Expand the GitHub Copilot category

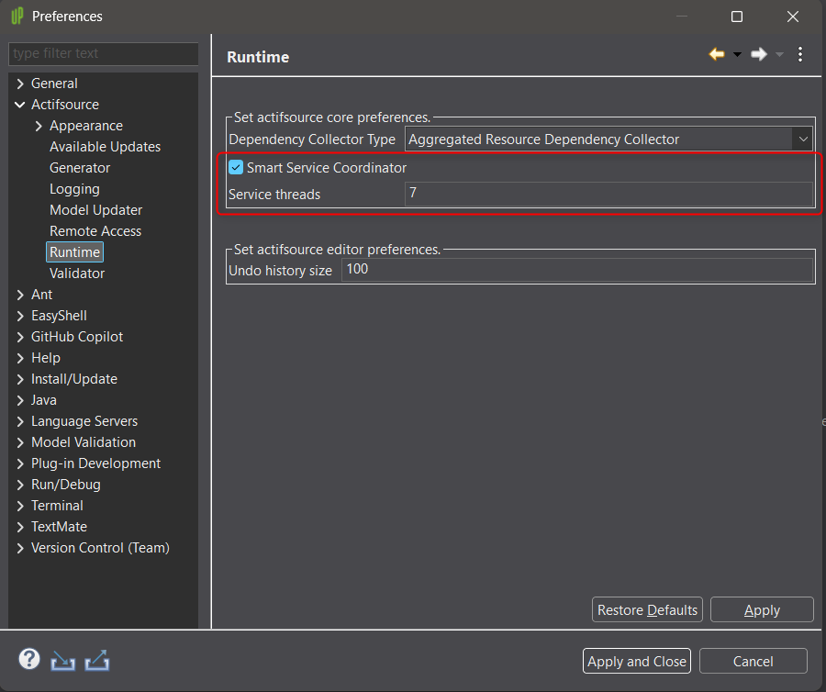[20, 337]
